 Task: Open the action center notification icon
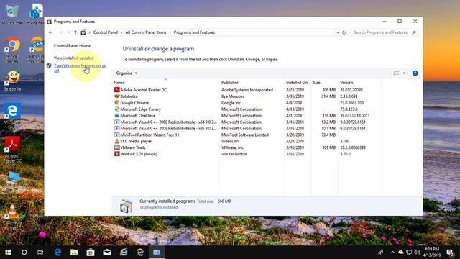pyautogui.click(x=451, y=253)
